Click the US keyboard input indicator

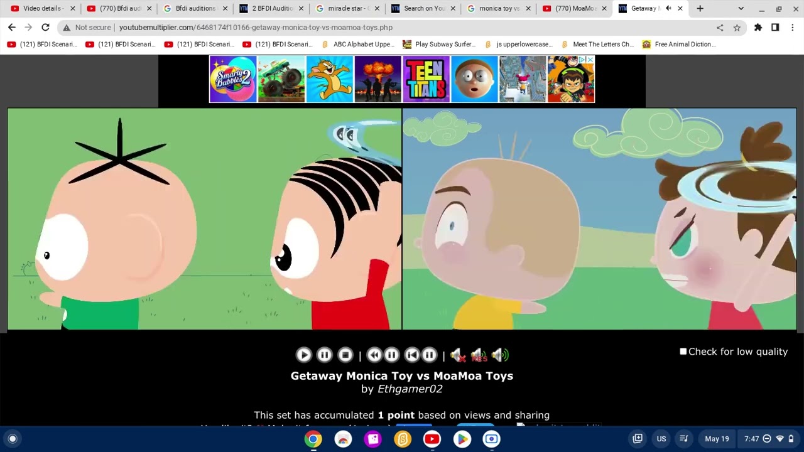point(661,439)
